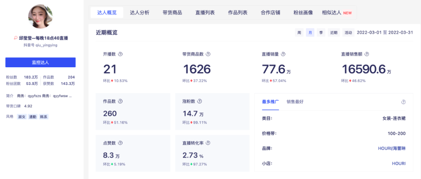Open the 达人概览 tab
The width and height of the screenshot is (421, 179).
click(107, 12)
